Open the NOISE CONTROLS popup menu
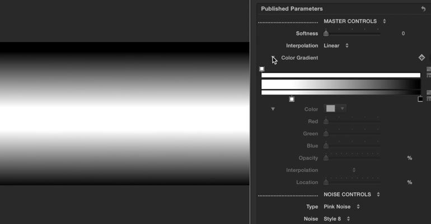431x224 pixels. click(352, 194)
